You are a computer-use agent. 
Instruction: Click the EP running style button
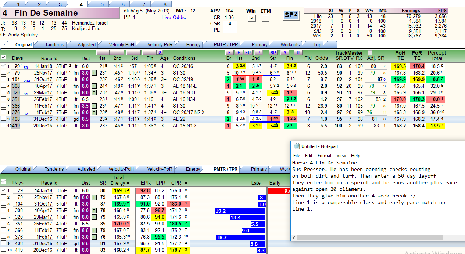[x=248, y=52]
